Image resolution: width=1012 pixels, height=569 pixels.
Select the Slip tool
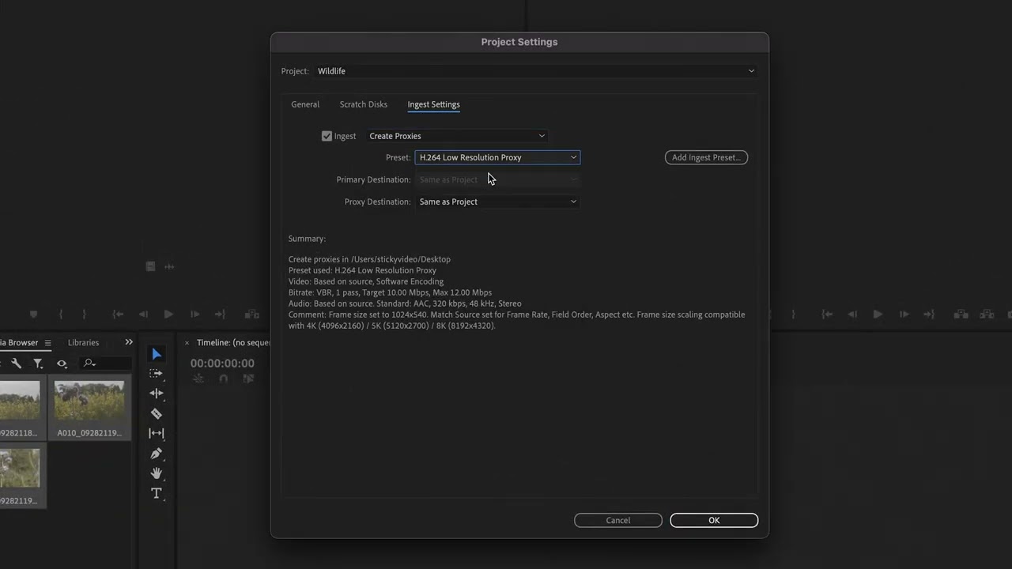tap(157, 433)
